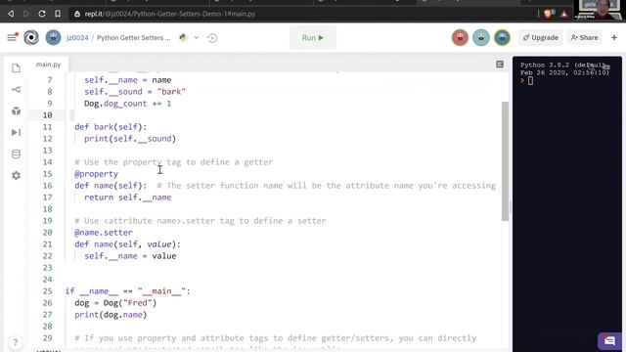Open the chat bubble button

(x=609, y=341)
